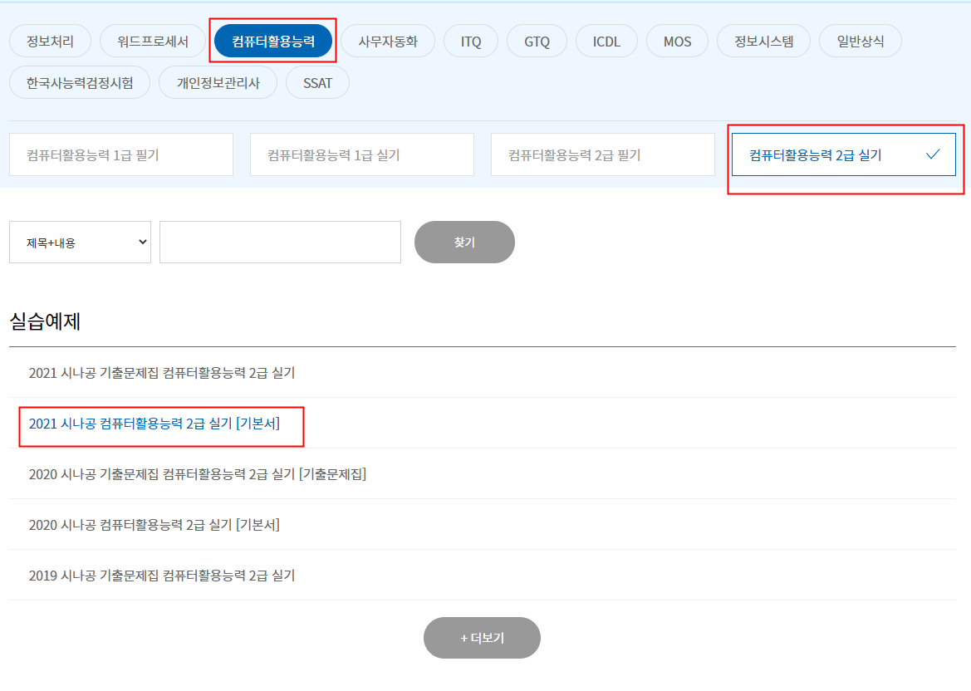Image resolution: width=971 pixels, height=691 pixels.
Task: Open 2019 시나공 기출문제집 컴퓨터활용능력 2급 실기
Action: pyautogui.click(x=162, y=576)
